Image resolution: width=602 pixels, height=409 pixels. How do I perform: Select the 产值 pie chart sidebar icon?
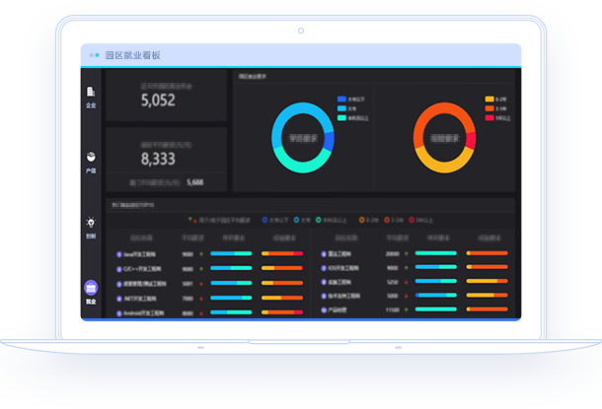(x=91, y=159)
